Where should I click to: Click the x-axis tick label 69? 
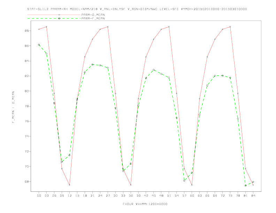[x=215, y=196]
